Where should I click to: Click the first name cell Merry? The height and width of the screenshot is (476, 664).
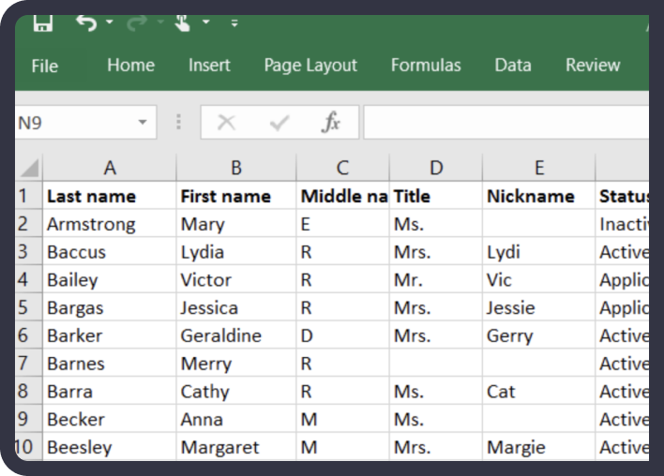pos(236,364)
